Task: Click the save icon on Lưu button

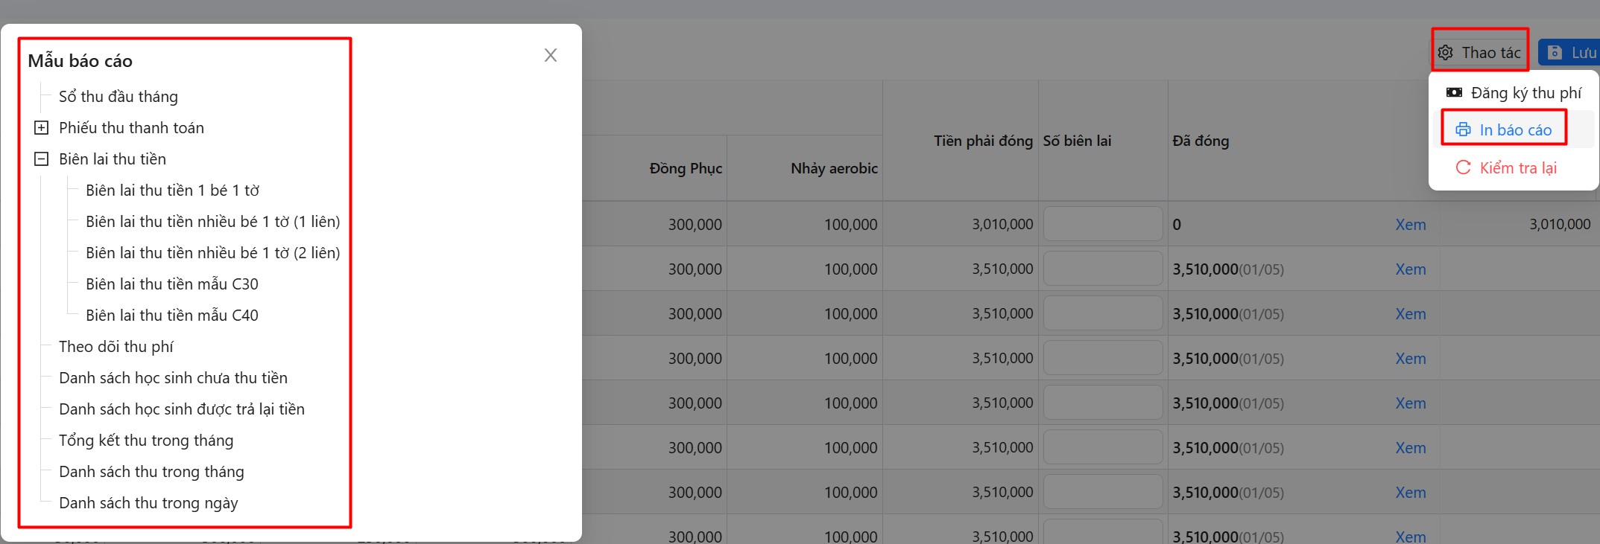Action: (1555, 53)
